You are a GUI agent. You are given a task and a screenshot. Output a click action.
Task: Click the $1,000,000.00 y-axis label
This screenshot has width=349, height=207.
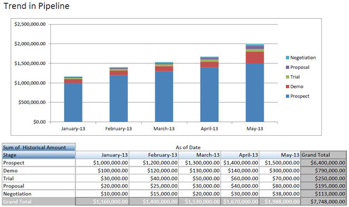click(30, 83)
